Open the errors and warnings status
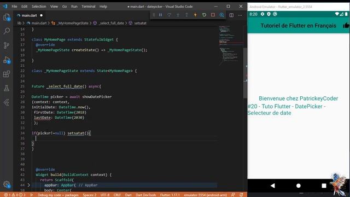 (x=15, y=195)
